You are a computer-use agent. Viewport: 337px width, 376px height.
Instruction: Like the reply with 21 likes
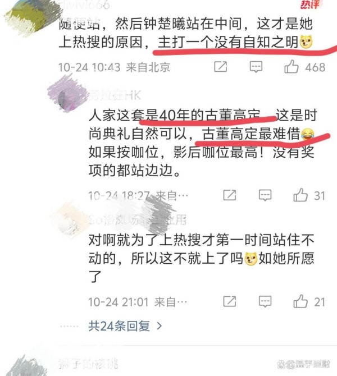(x=300, y=301)
